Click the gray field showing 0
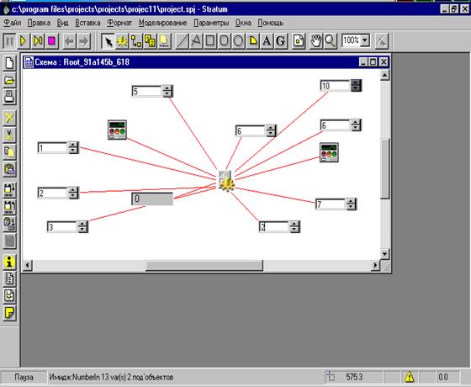This screenshot has height=387, width=471. point(152,199)
